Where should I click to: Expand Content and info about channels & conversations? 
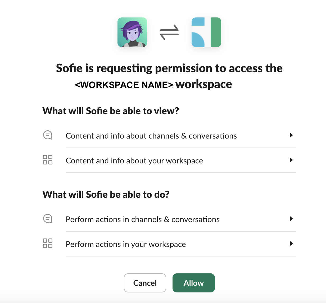[x=291, y=135]
